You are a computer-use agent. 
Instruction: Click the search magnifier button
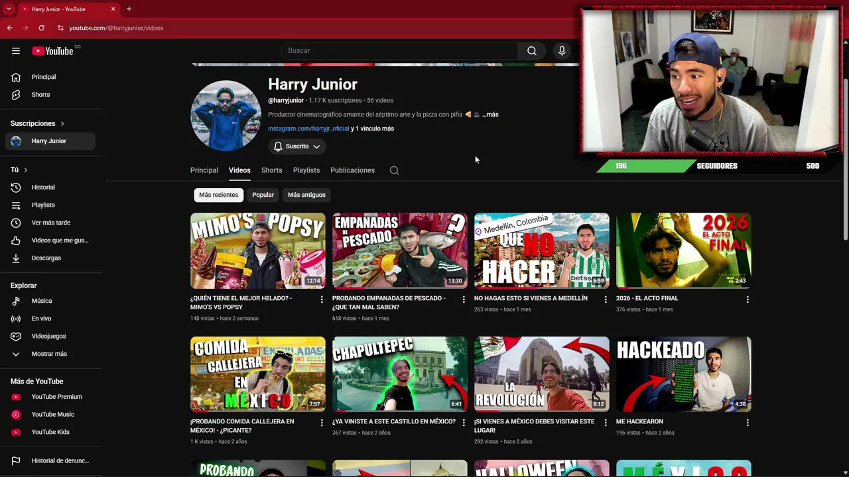point(532,51)
